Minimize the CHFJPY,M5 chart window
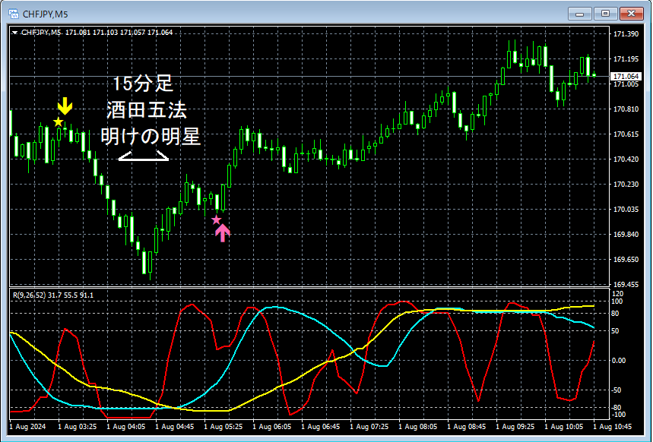This screenshot has height=442, width=653. [x=579, y=14]
